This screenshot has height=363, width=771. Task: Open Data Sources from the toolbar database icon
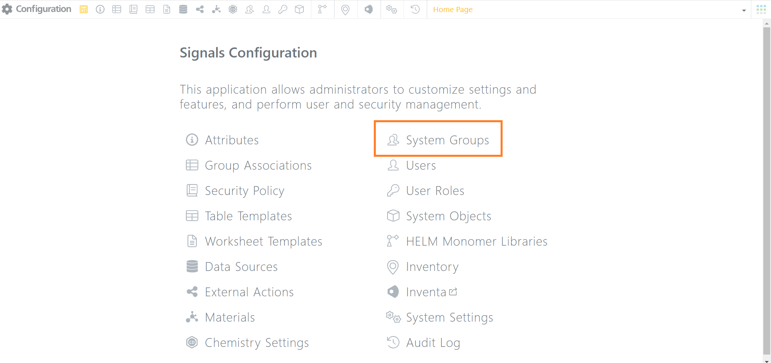pyautogui.click(x=183, y=9)
